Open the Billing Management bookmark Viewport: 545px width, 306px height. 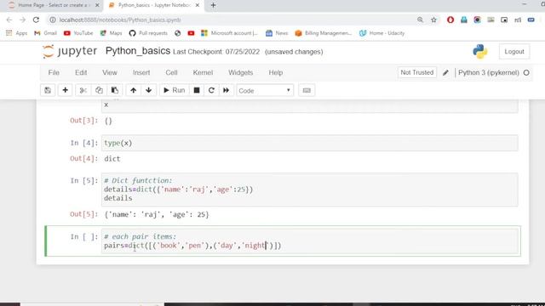pyautogui.click(x=324, y=33)
